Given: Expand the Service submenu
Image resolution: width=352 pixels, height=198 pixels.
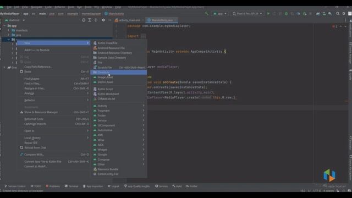Looking at the screenshot, I should coord(119,120).
